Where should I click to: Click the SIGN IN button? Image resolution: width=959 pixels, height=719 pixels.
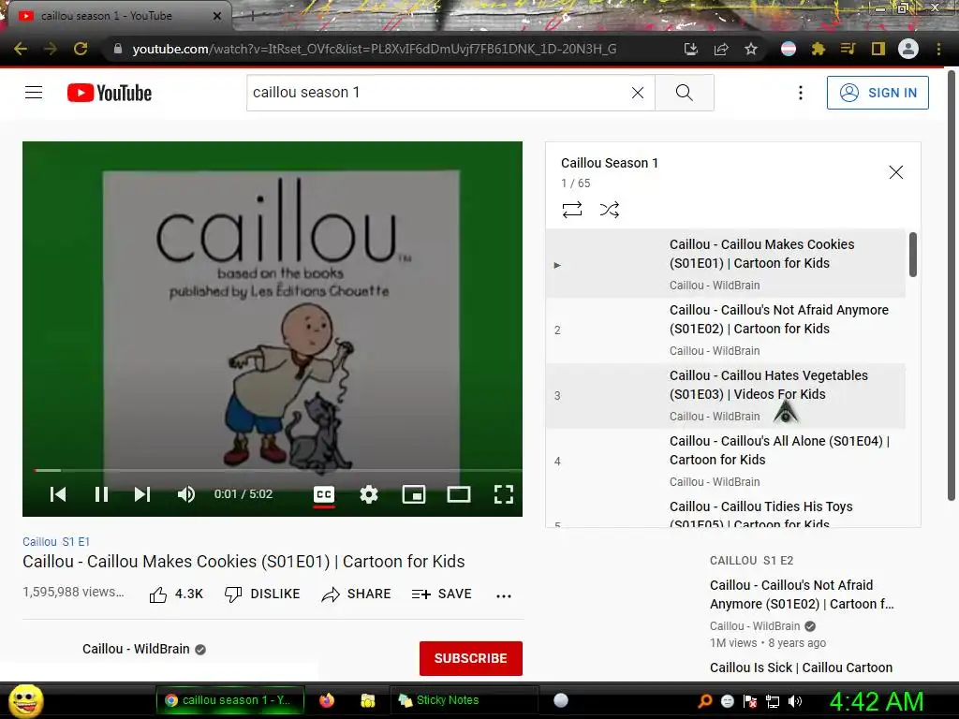(x=877, y=93)
